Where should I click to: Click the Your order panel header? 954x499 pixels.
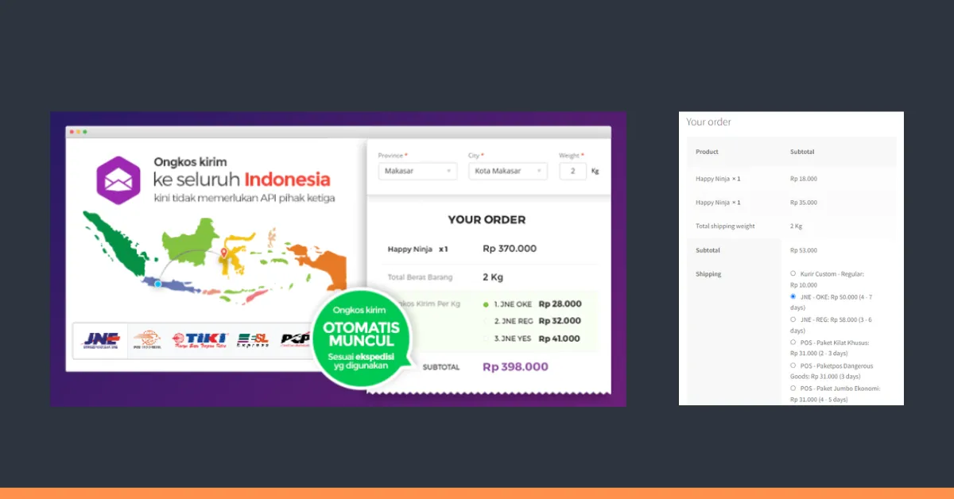click(708, 122)
